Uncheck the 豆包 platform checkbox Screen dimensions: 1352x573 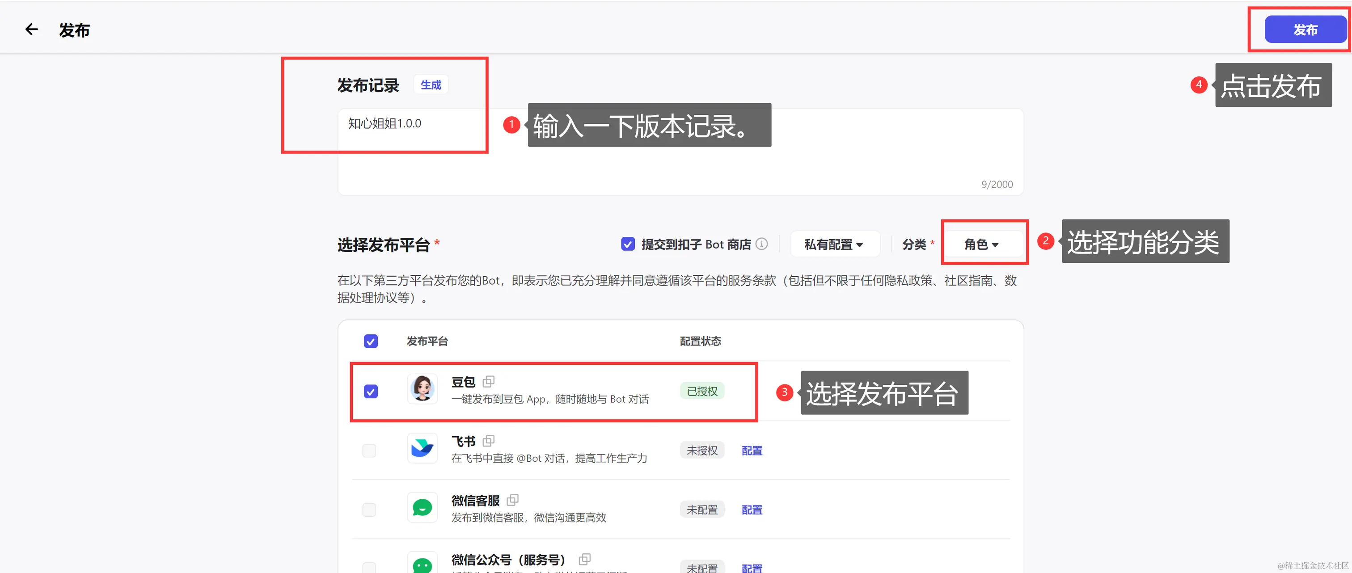click(371, 392)
